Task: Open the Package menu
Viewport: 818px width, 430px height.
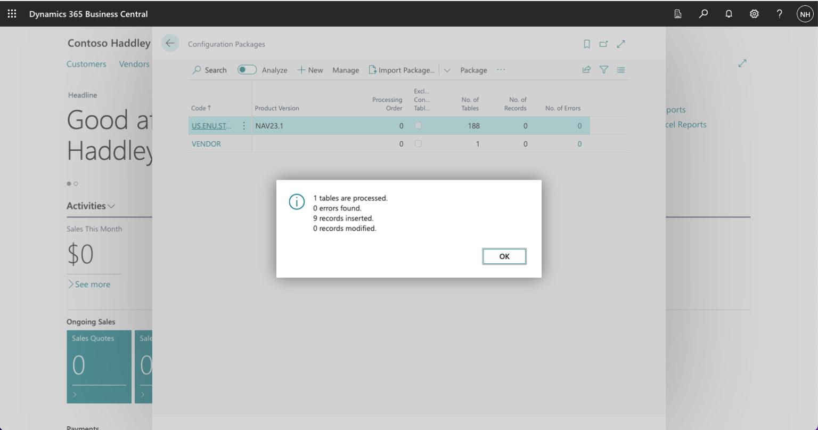Action: [x=473, y=70]
